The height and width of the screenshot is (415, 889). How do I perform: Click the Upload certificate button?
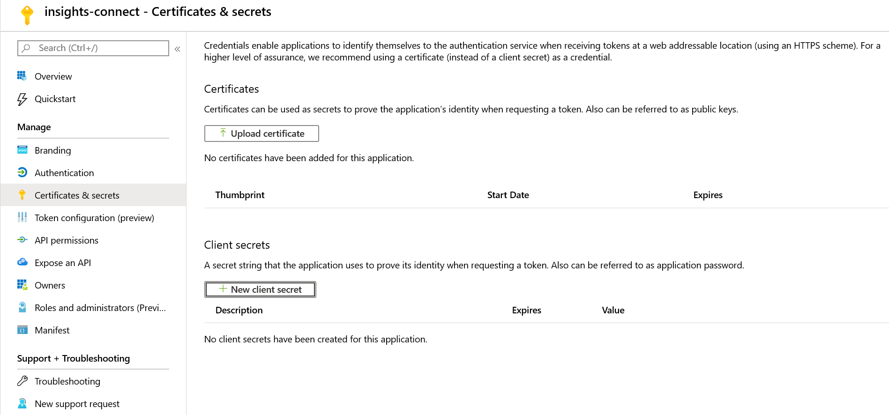coord(261,133)
